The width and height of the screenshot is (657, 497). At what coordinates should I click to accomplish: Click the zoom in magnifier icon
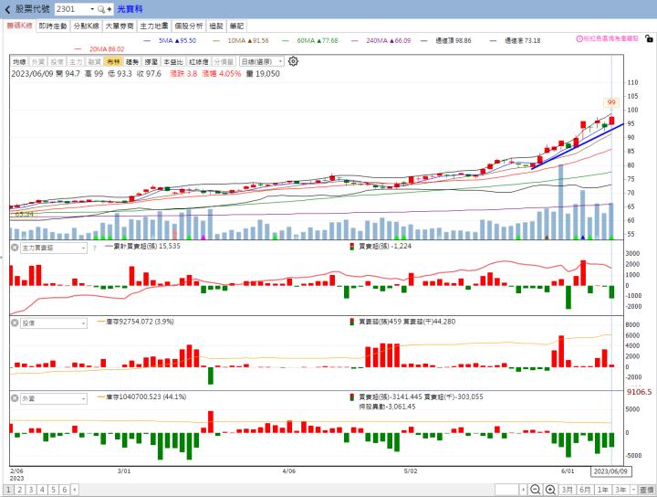click(550, 490)
